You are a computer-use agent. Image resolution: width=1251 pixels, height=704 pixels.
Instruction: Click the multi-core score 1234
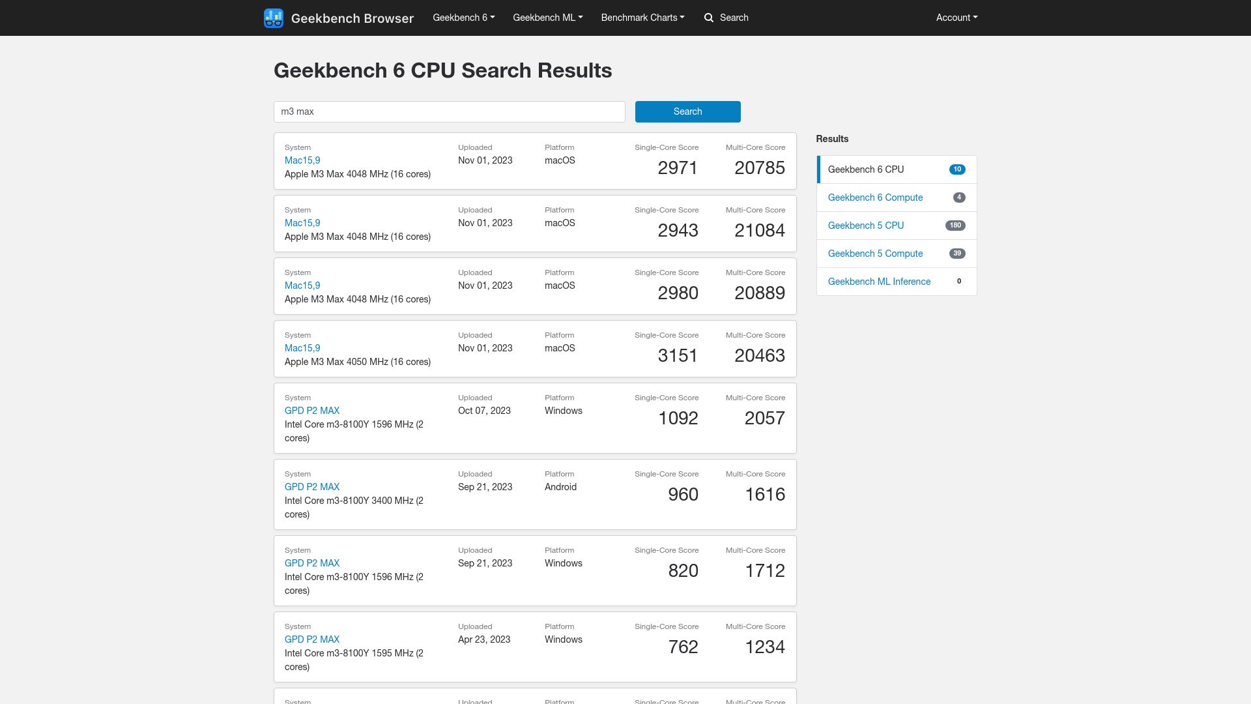point(765,647)
